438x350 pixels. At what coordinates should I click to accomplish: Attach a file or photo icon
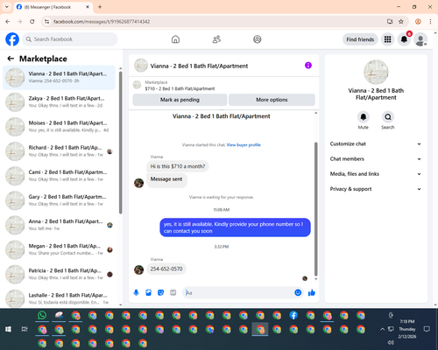coord(149,292)
